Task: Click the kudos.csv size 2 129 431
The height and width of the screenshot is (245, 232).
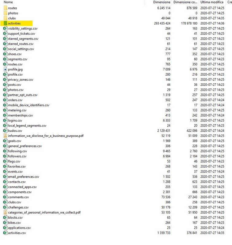Action: click(x=164, y=131)
